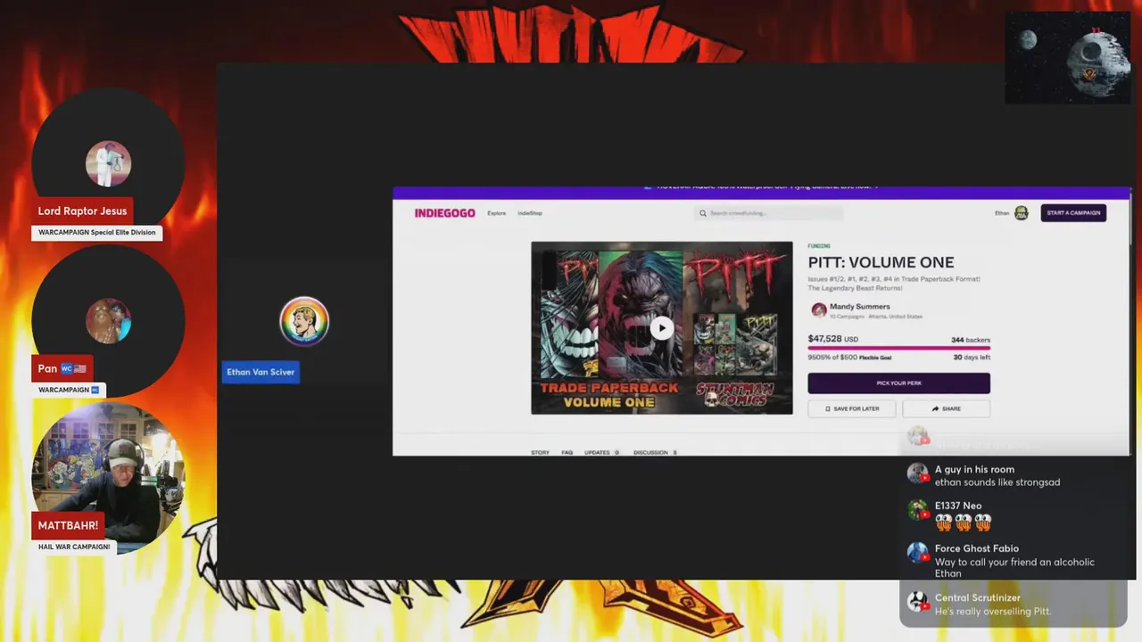This screenshot has height=642, width=1142.
Task: Click the HAIL WAR CAMPAIGN! caption
Action: 74,547
